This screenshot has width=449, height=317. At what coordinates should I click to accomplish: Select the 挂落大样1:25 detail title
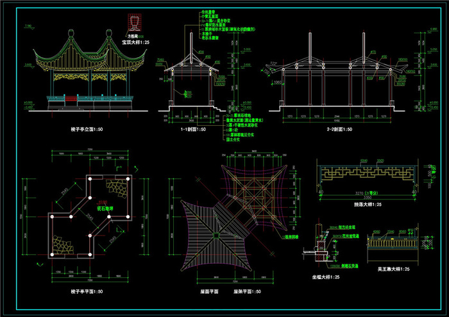click(368, 205)
